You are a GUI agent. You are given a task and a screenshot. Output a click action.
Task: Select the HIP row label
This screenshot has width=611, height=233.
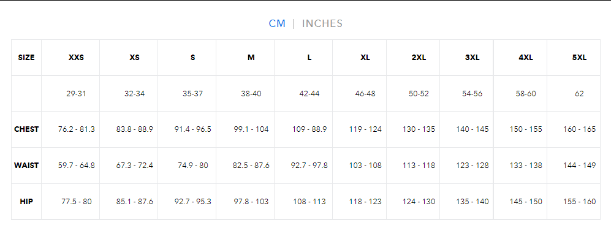click(x=26, y=202)
